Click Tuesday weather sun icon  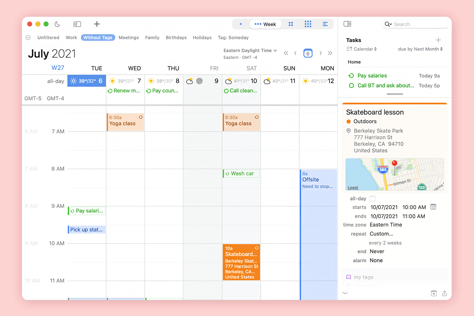tap(73, 81)
